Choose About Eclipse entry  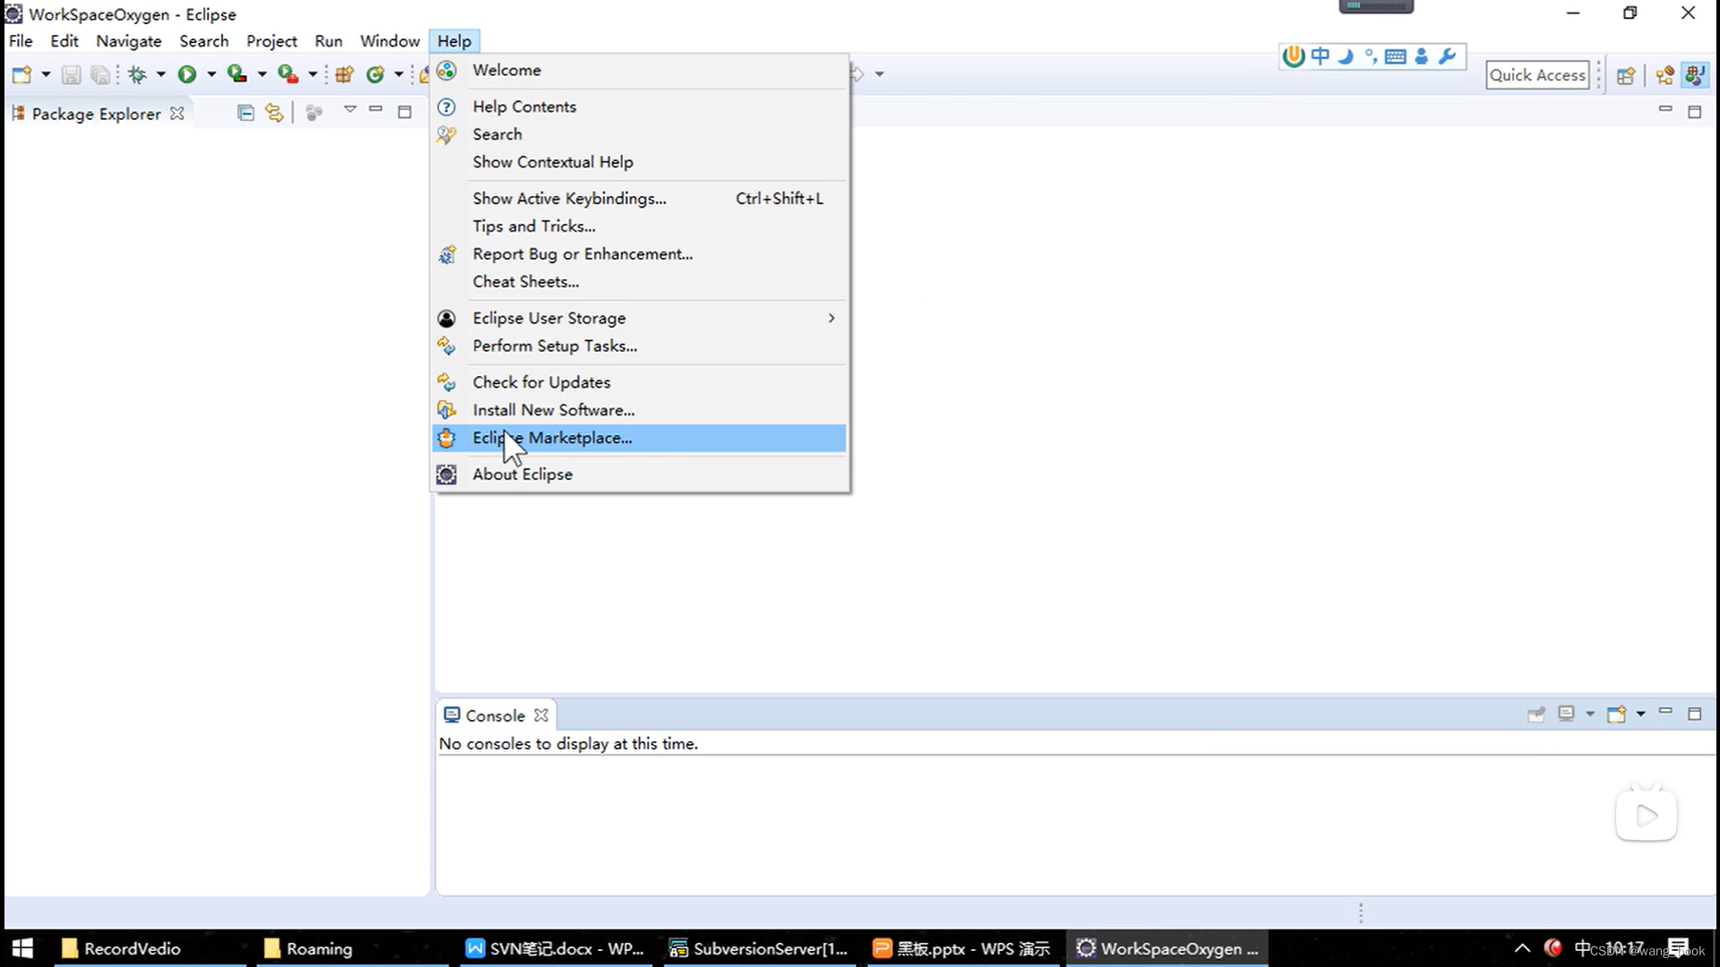(640, 475)
